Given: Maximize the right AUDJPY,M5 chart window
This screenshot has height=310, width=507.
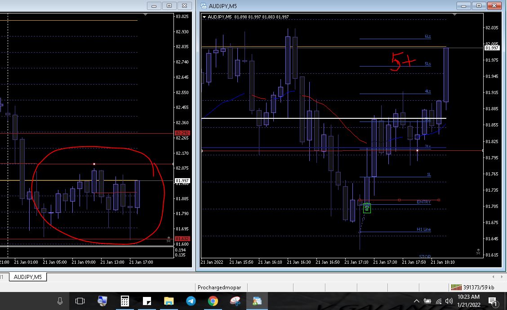Looking at the screenshot, I should pos(479,5).
